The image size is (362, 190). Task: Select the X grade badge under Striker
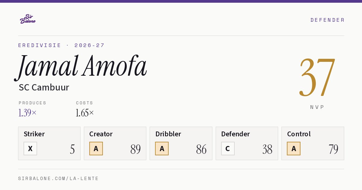pos(30,148)
